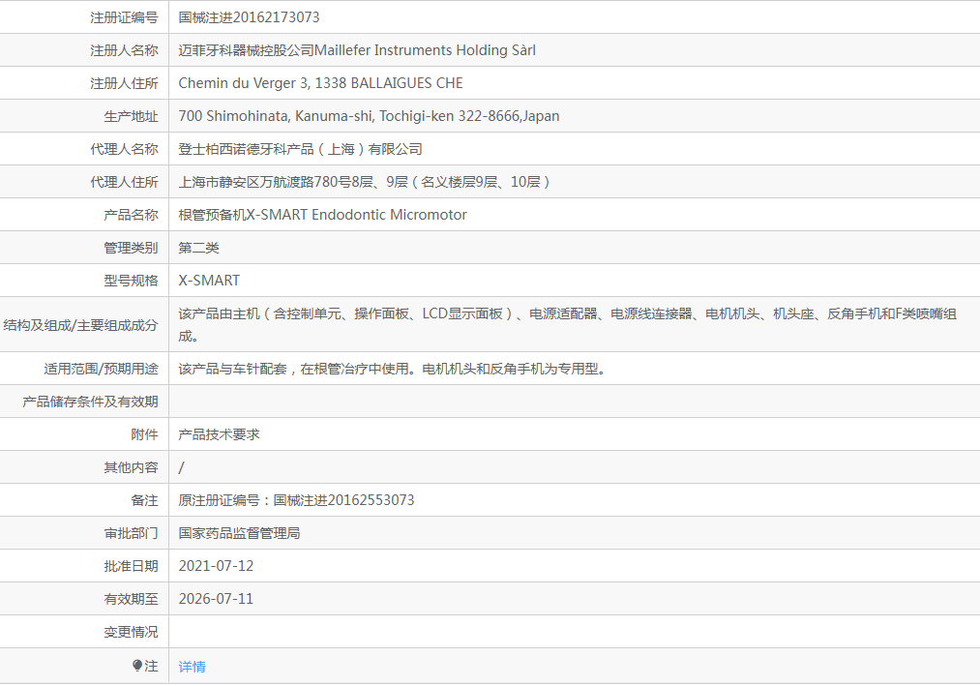Select attachment value 产品技术要求
Viewport: 980px width, 686px height.
point(219,434)
